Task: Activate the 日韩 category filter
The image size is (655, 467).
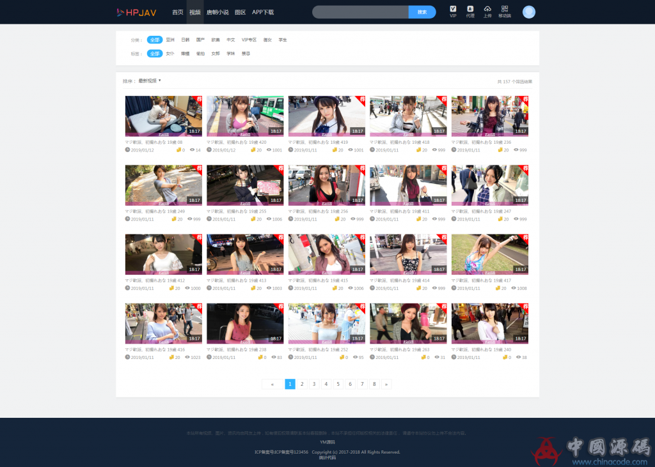Action: pyautogui.click(x=184, y=40)
